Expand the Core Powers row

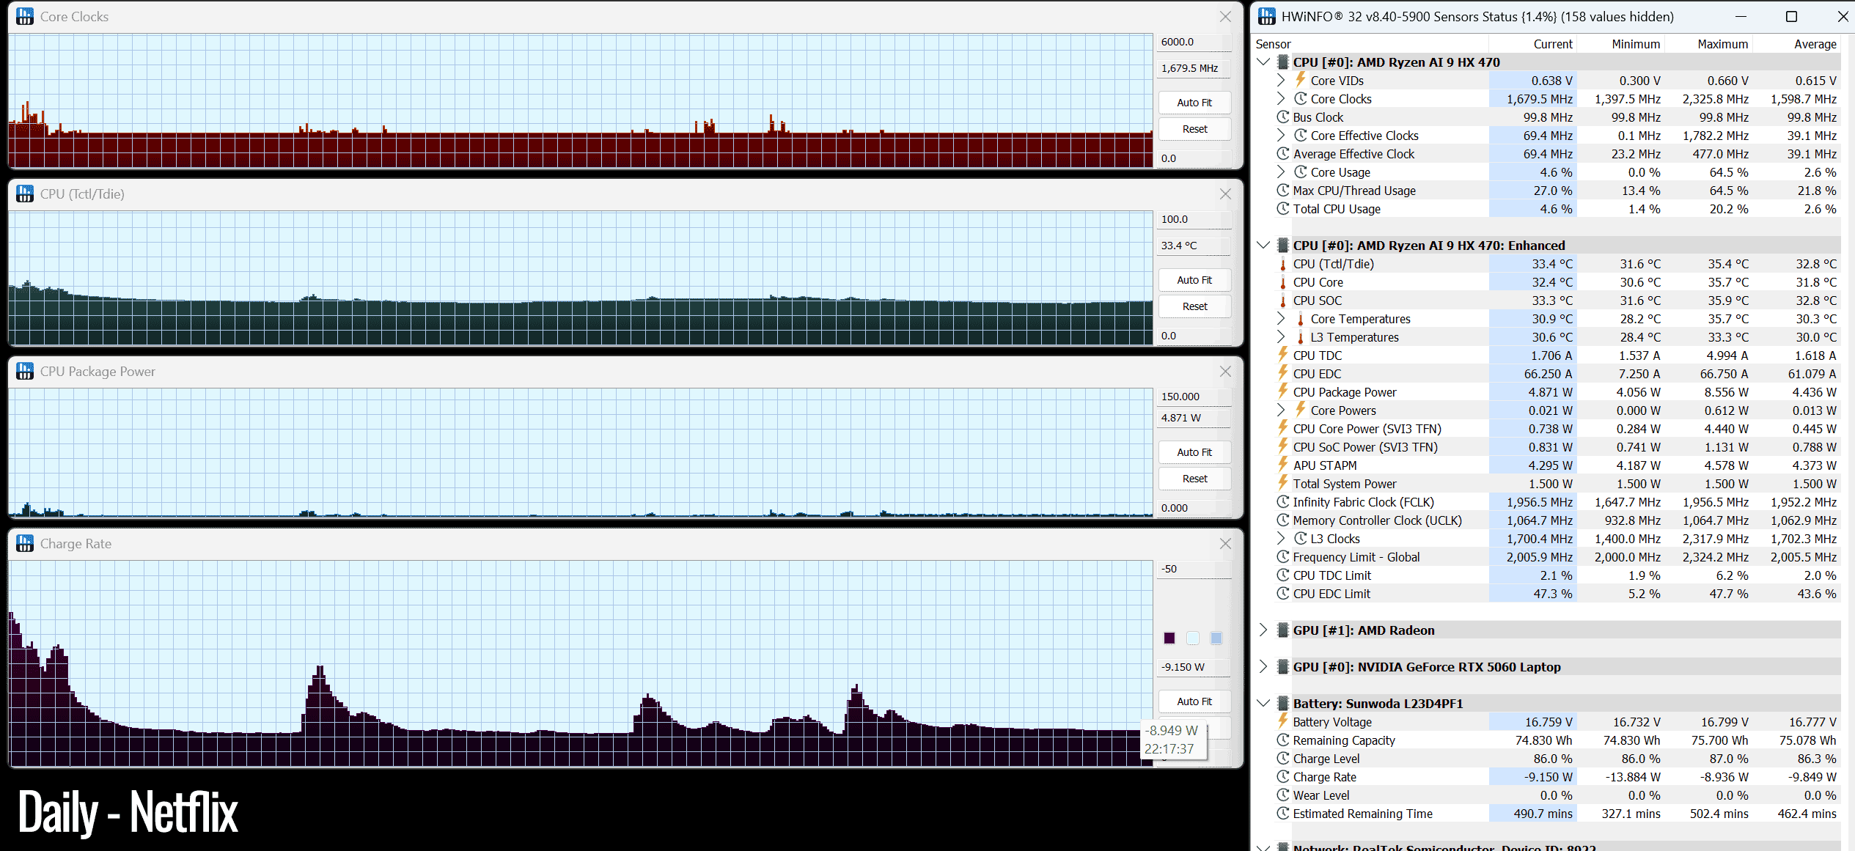1281,410
